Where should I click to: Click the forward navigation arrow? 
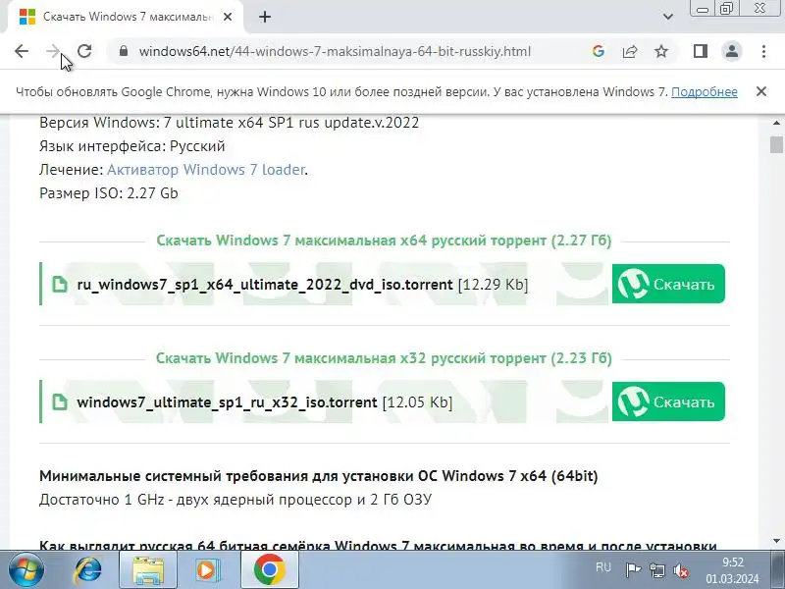tap(53, 51)
